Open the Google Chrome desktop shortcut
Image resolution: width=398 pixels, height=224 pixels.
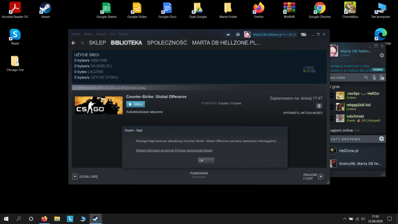(320, 10)
